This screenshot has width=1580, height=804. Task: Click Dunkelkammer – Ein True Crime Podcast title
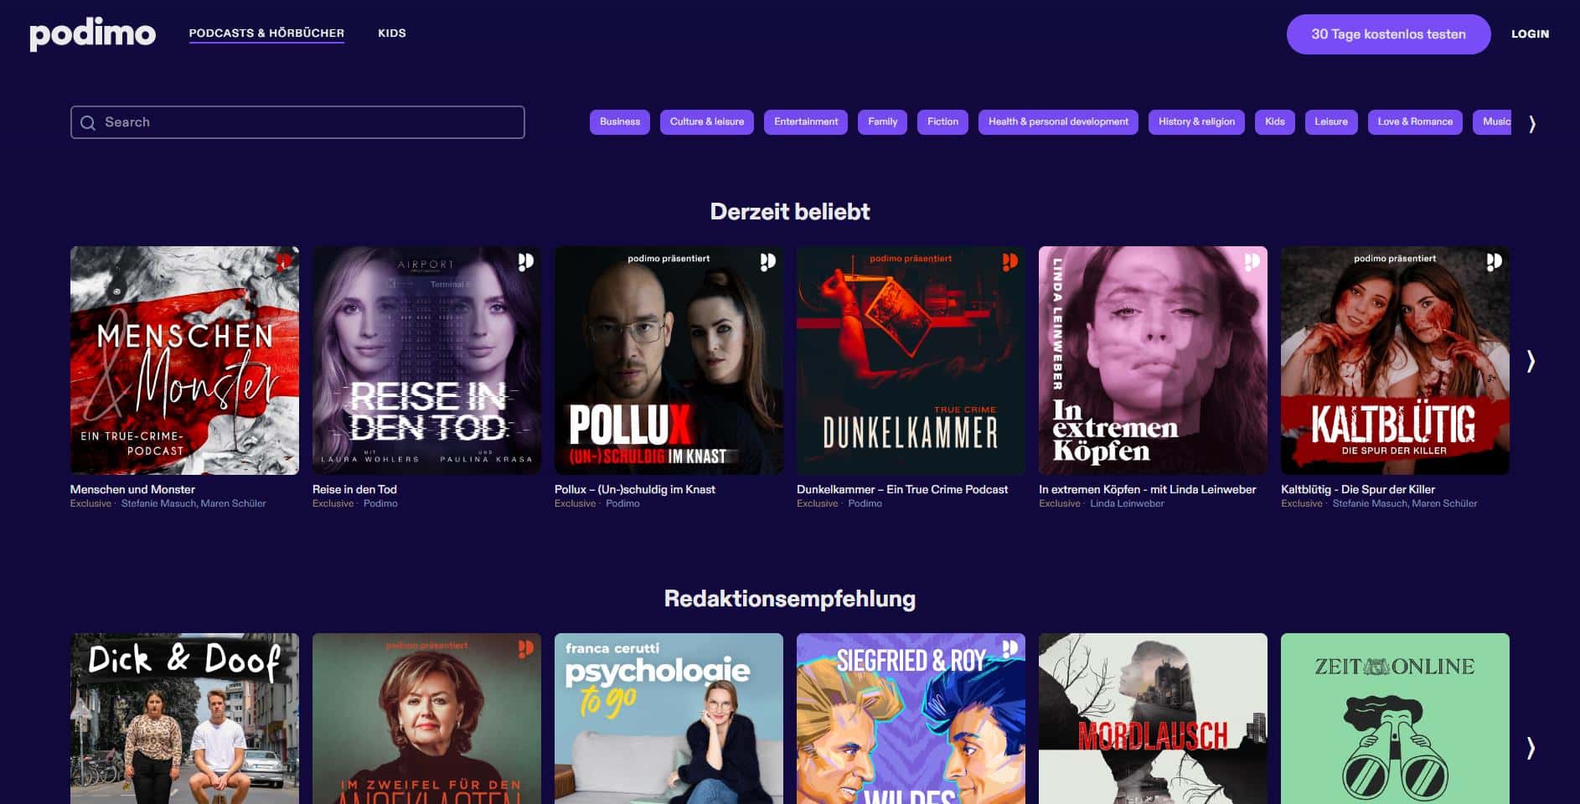coord(902,490)
